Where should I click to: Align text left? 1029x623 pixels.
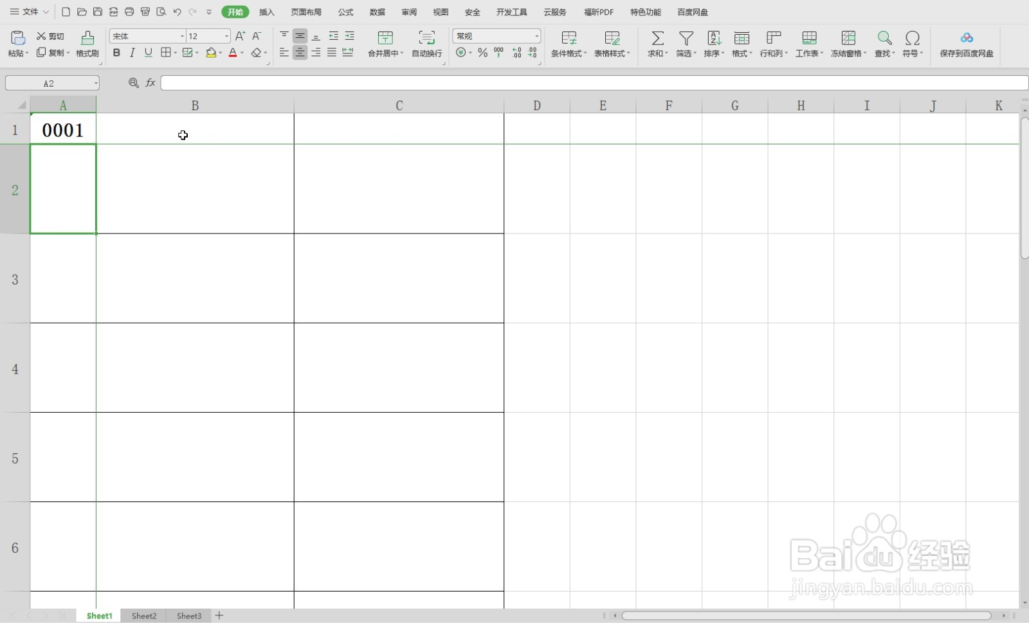tap(284, 53)
